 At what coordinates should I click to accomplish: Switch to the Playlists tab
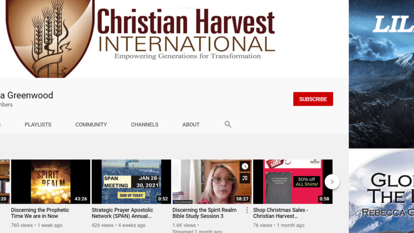pos(38,124)
